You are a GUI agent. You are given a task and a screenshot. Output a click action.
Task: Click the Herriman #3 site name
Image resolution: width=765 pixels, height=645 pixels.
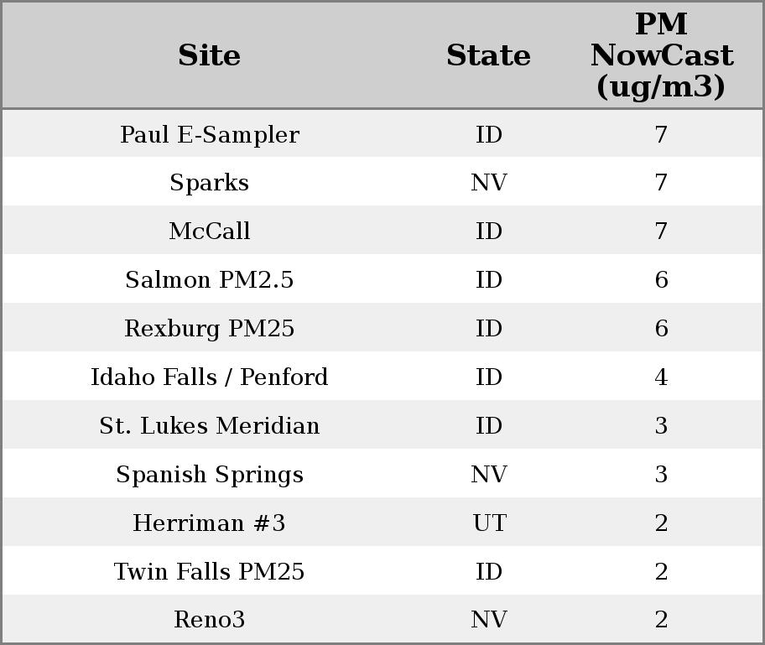[209, 523]
